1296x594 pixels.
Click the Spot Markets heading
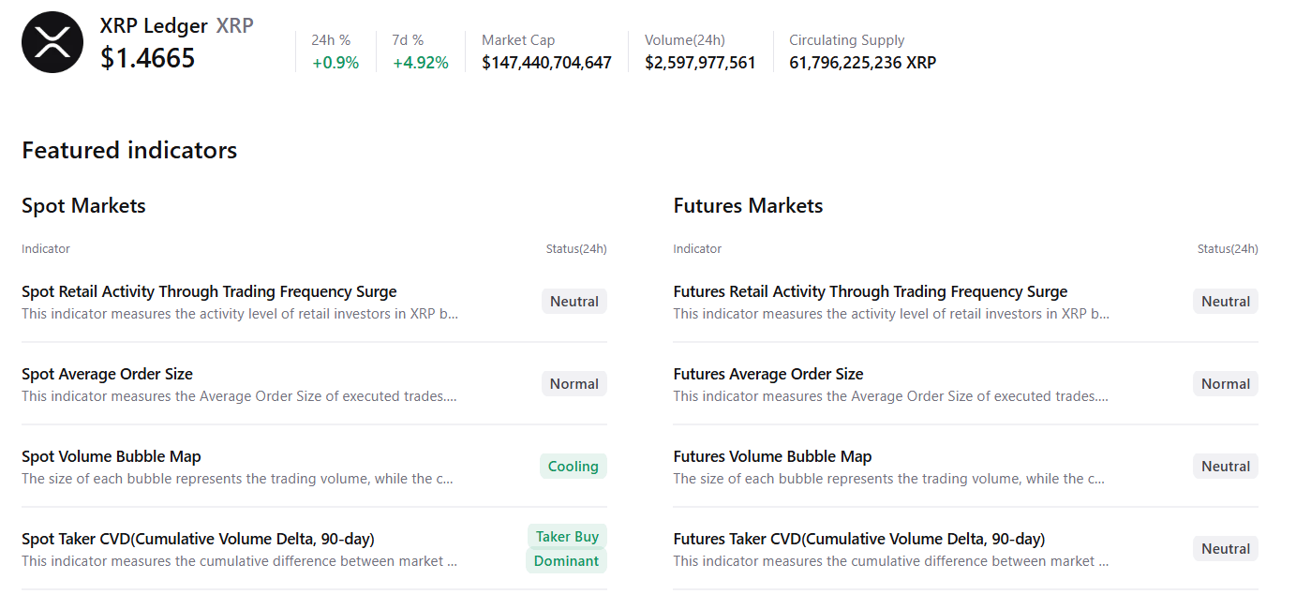[84, 205]
